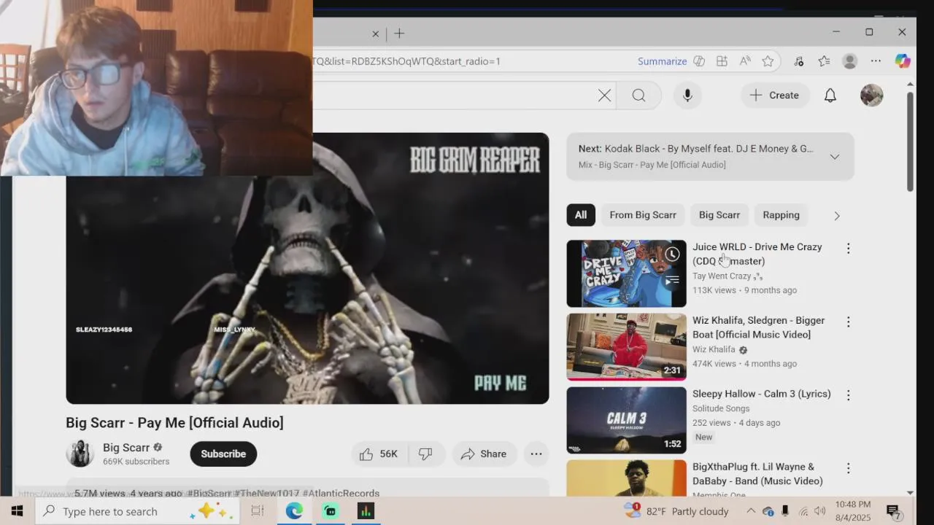The width and height of the screenshot is (934, 525).
Task: Open the Favorites list icon
Action: click(824, 61)
